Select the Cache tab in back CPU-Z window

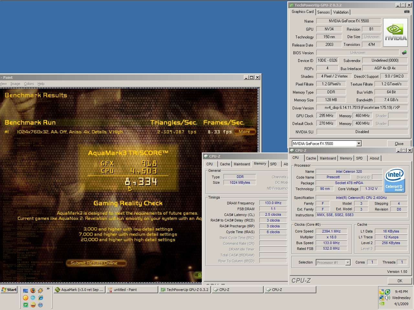pos(225,164)
